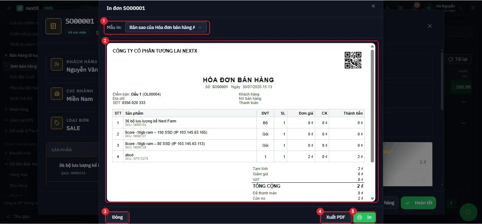The image size is (482, 224).
Task: Click the HÓA ĐƠN BÁN HÀNG invoice title
Action: [x=239, y=80]
